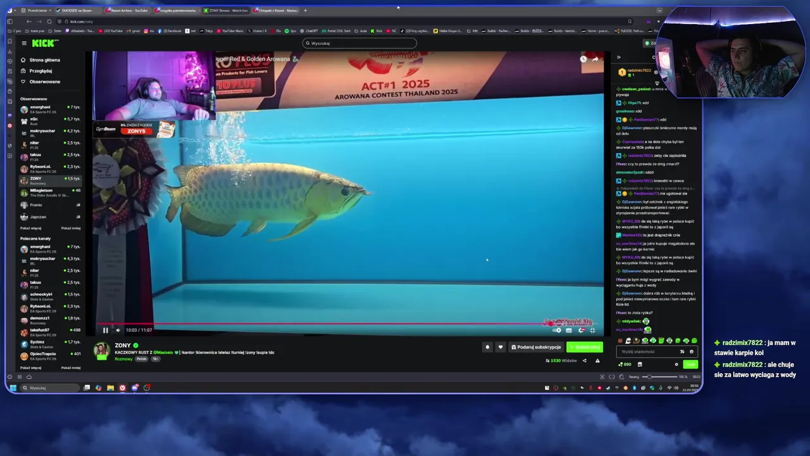Collapse followed list with Pokaż mniej
Viewport: 810px width, 456px height.
coord(71,228)
